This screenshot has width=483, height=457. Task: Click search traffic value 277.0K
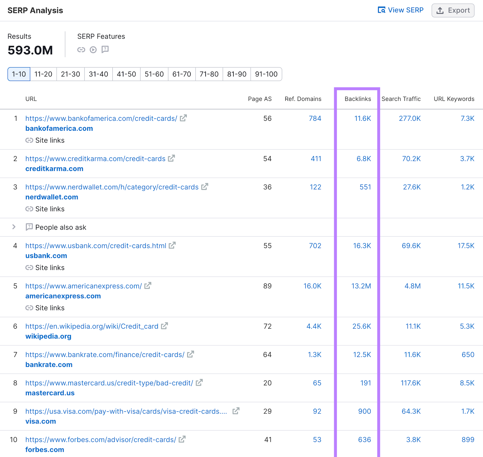coord(410,118)
